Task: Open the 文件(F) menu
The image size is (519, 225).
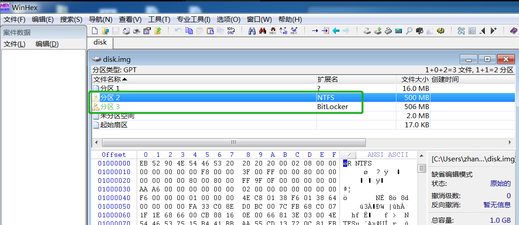Action: tap(14, 20)
